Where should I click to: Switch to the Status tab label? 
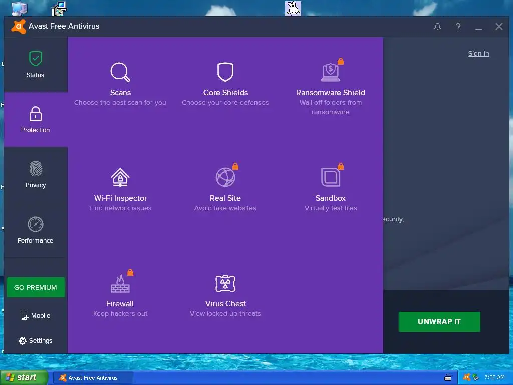point(36,75)
